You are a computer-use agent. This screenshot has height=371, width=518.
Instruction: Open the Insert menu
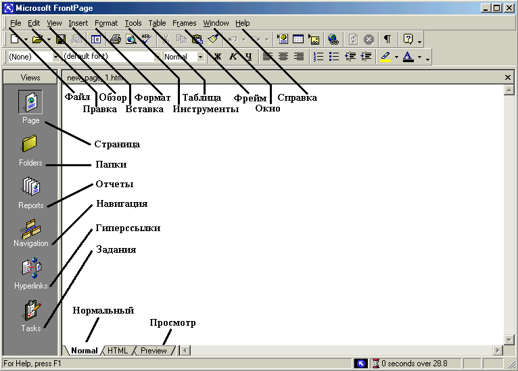[x=78, y=23]
